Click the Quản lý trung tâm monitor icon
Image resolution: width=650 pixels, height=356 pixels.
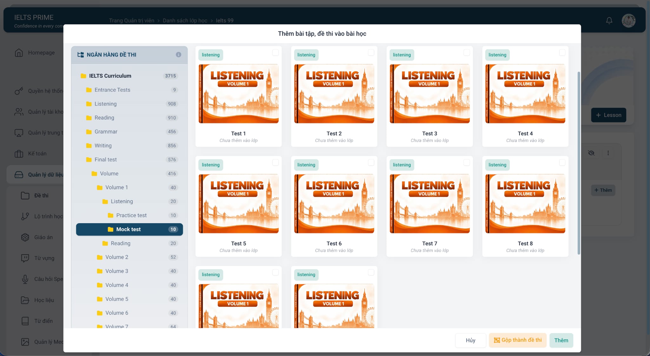coord(19,133)
